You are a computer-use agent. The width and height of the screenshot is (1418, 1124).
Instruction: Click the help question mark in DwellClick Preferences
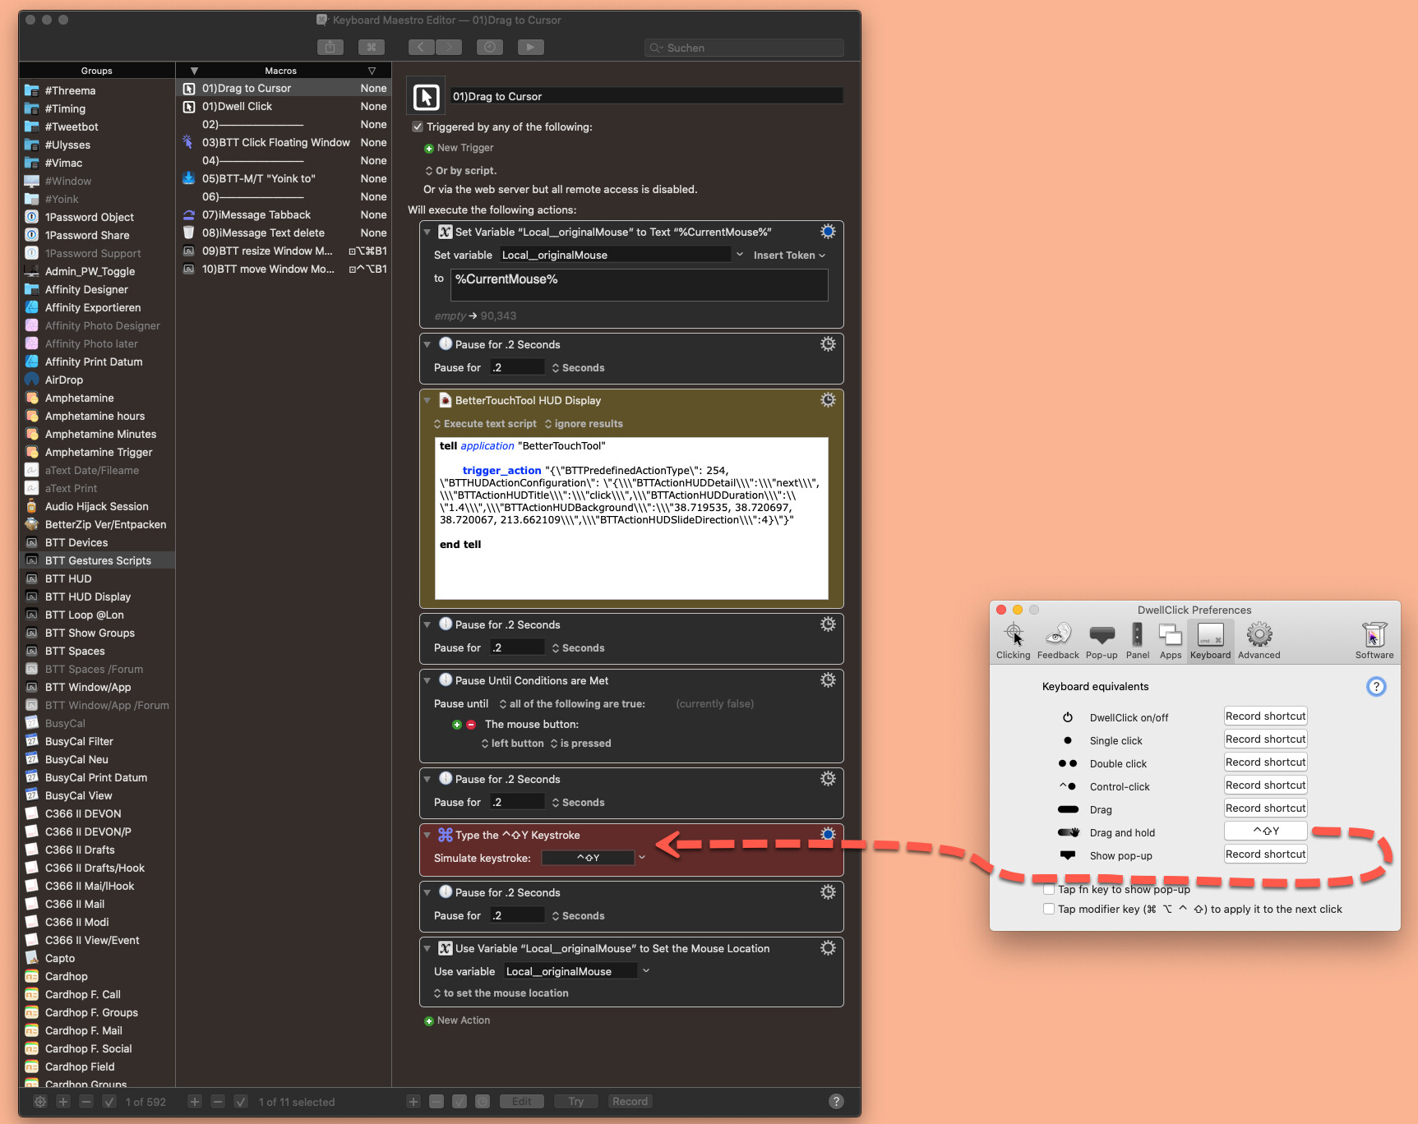click(x=1376, y=687)
